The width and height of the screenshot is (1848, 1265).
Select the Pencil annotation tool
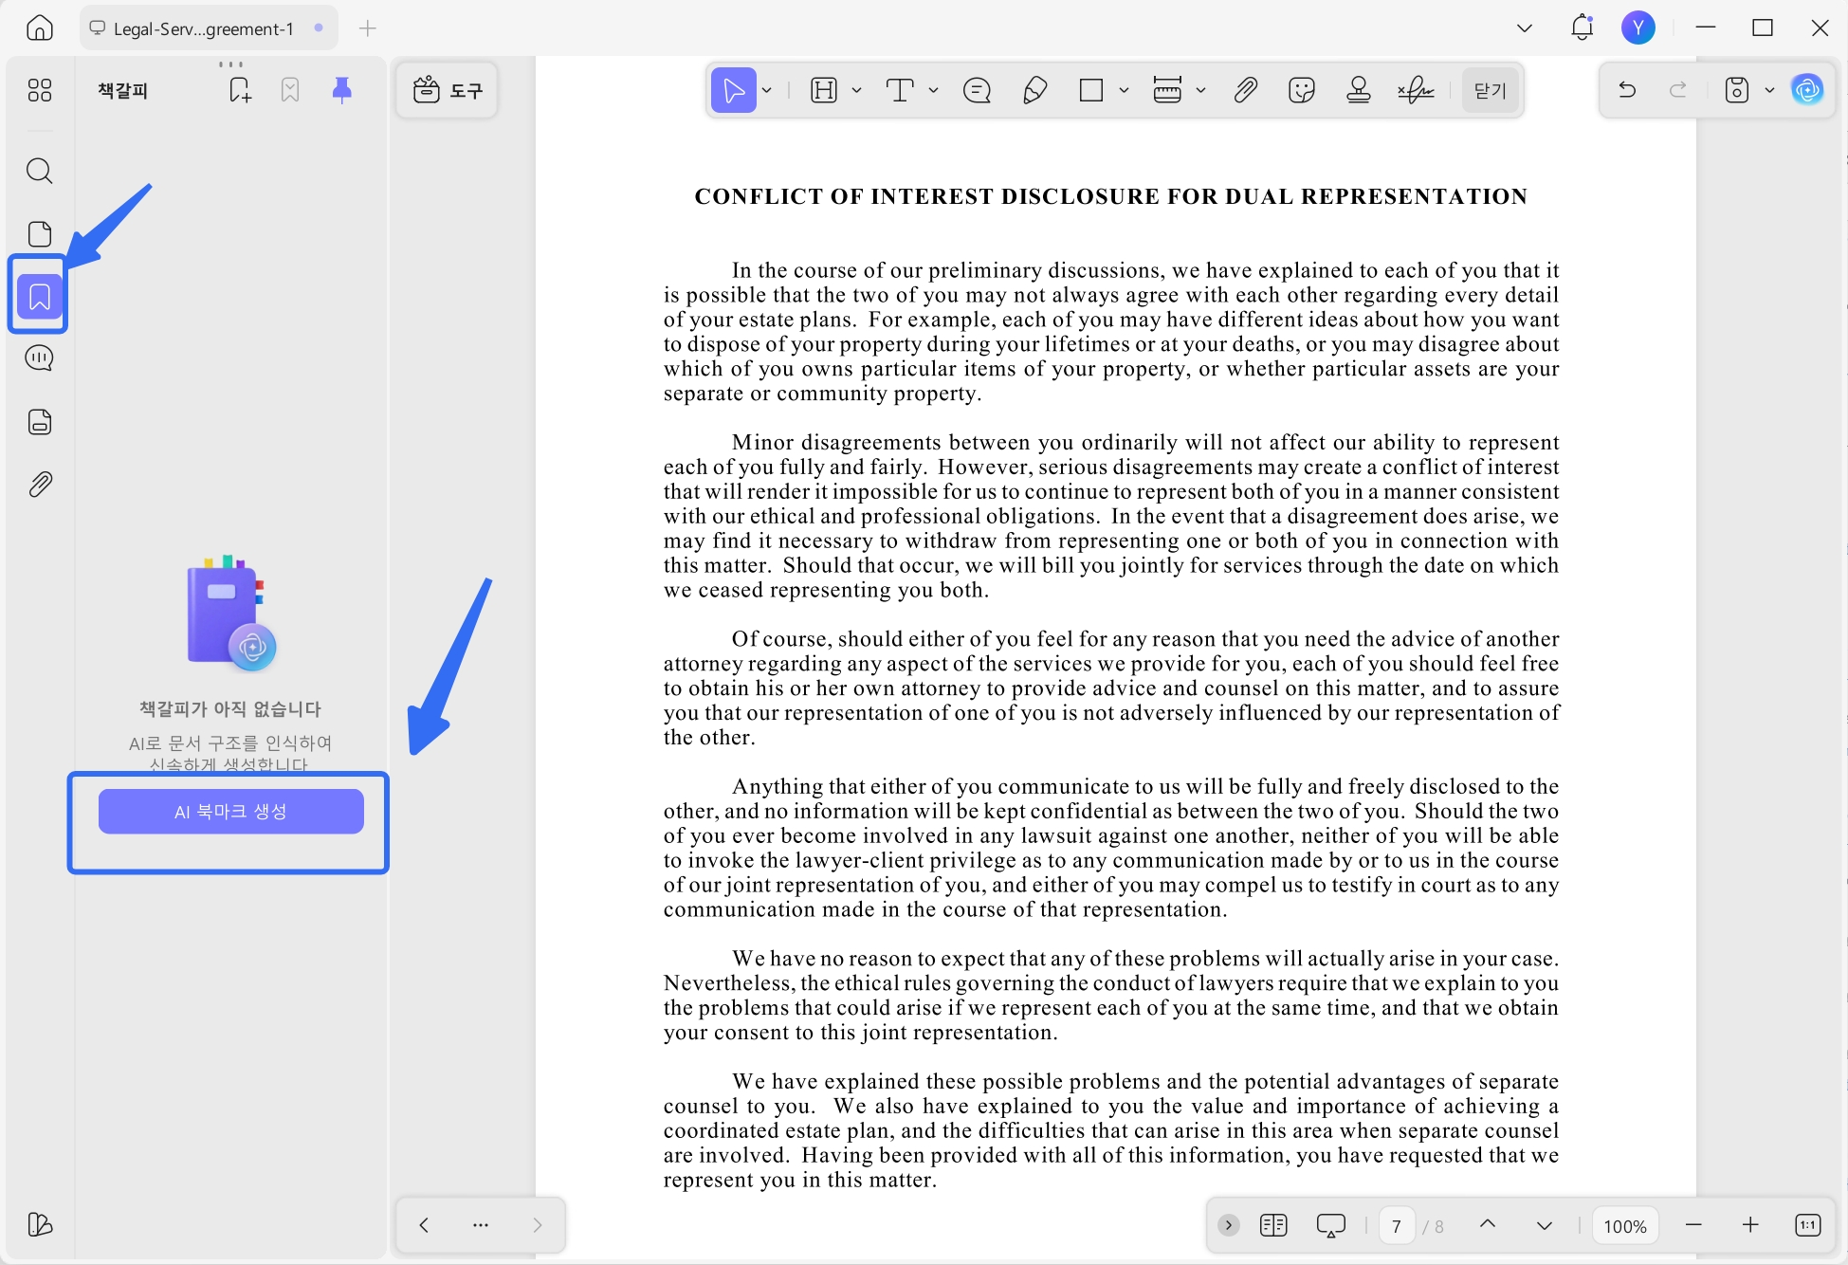click(1034, 90)
